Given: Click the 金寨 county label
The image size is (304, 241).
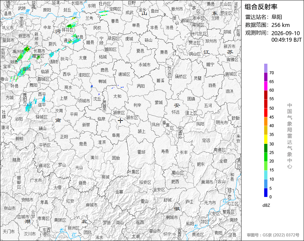Looking at the screenshot, I should point(119,192).
